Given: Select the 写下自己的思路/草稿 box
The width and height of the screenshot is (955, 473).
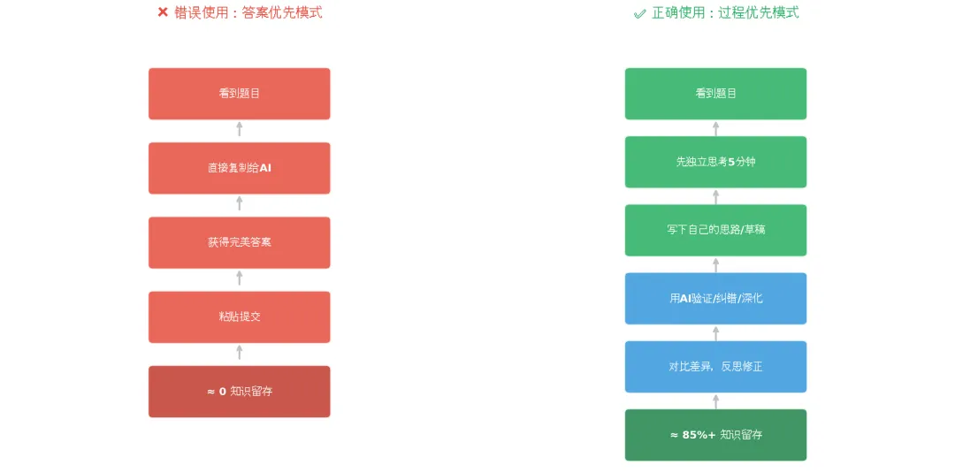Looking at the screenshot, I should (x=715, y=230).
